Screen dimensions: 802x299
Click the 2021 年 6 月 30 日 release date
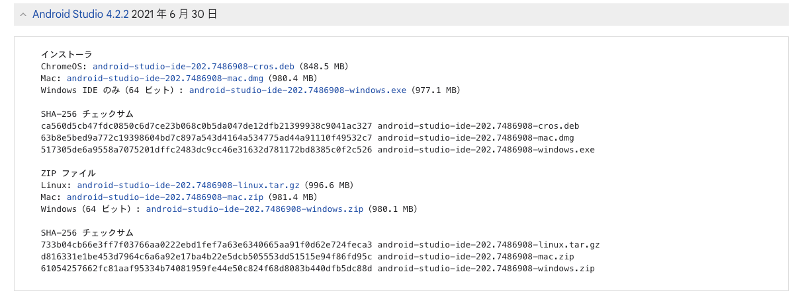[175, 13]
